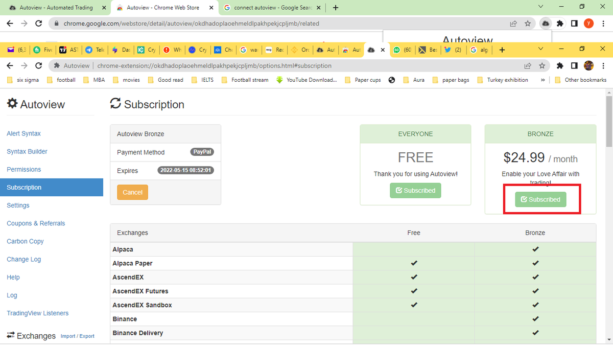The width and height of the screenshot is (613, 345).
Task: Open the photo profile avatar in inner window
Action: (588, 65)
